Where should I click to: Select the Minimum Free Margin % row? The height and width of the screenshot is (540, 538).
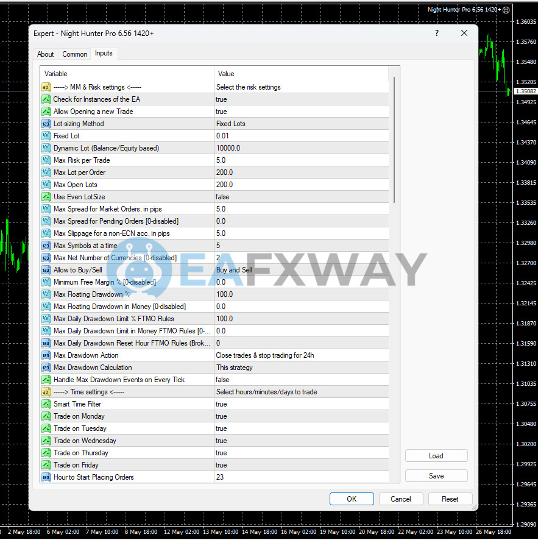pos(214,282)
